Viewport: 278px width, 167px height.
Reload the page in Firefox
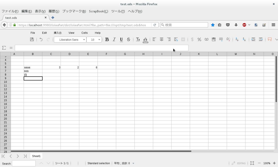point(154,25)
